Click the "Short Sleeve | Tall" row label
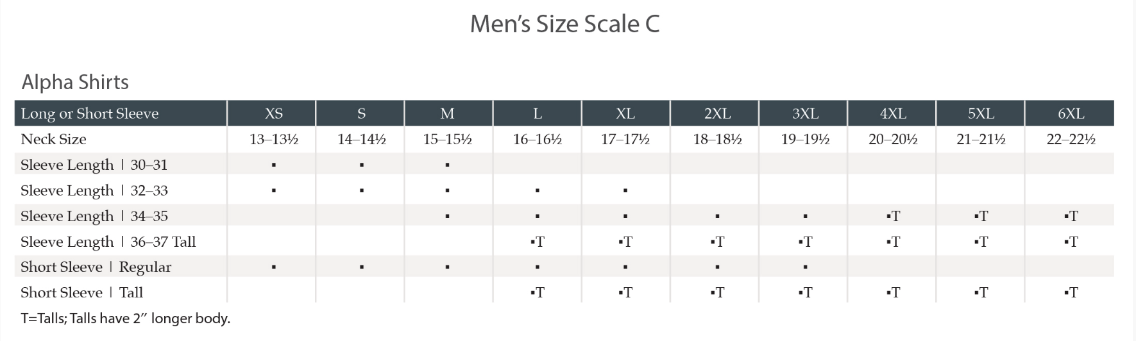The height and width of the screenshot is (341, 1136). 82,292
